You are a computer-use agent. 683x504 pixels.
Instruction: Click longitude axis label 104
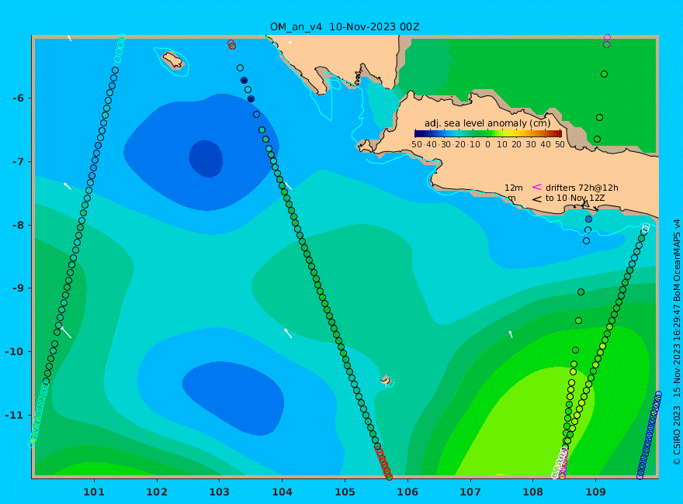tap(282, 492)
